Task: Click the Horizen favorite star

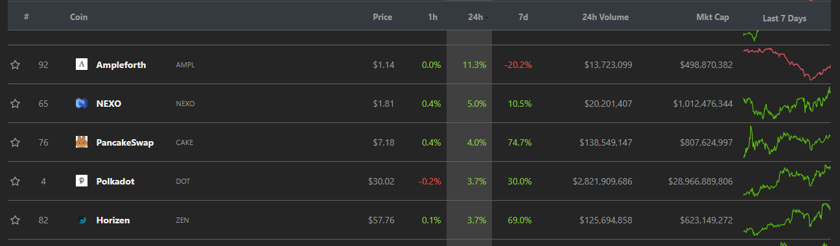Action: [x=16, y=220]
